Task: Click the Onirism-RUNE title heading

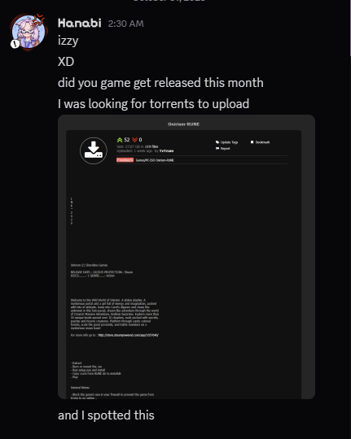Action: tap(183, 124)
